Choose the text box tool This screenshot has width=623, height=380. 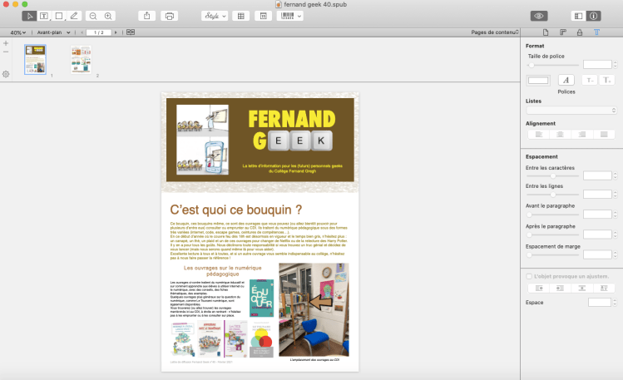(44, 16)
